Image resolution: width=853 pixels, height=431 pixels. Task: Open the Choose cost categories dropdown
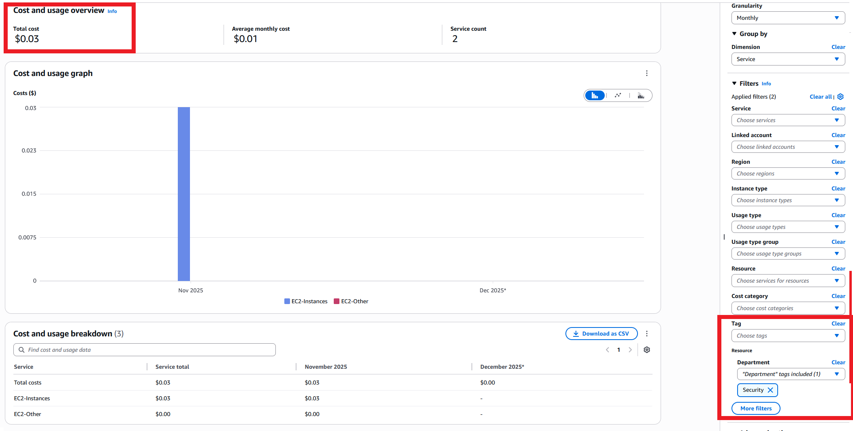click(x=788, y=308)
